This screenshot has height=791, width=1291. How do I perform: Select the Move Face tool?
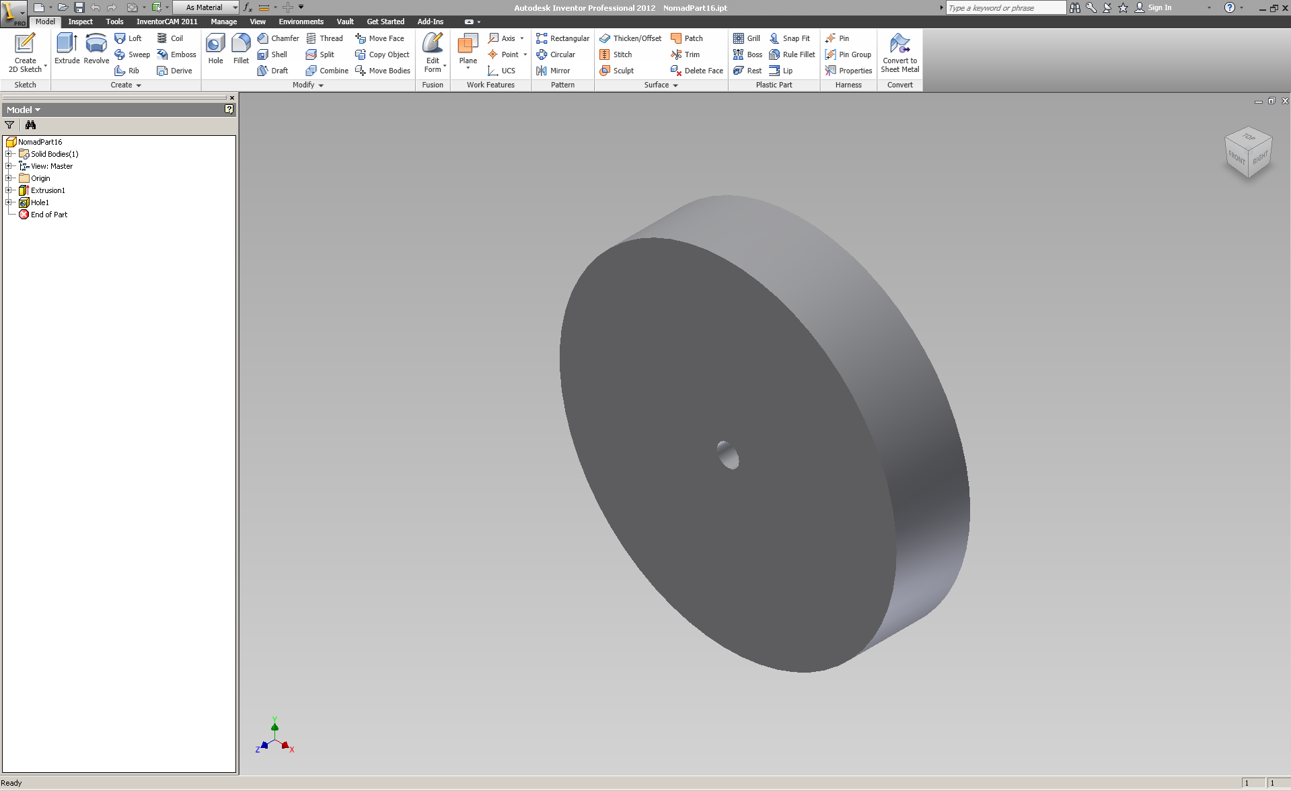click(x=379, y=38)
